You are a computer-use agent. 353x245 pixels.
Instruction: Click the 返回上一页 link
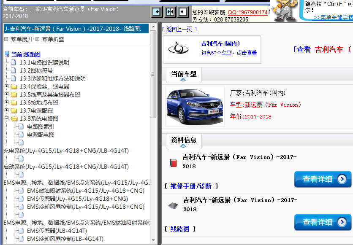(179, 29)
